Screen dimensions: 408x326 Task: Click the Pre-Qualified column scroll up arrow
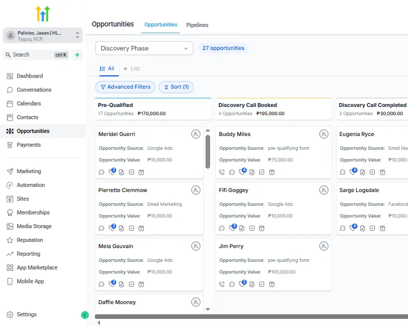208,130
